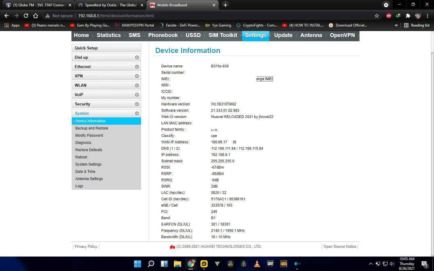Open Backup and Restore page
434x271 pixels.
tap(92, 128)
